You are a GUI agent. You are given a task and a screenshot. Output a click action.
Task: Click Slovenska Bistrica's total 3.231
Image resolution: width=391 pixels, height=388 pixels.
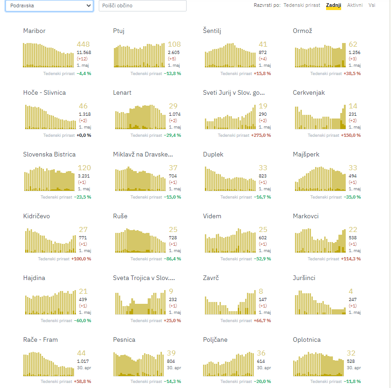pyautogui.click(x=84, y=176)
